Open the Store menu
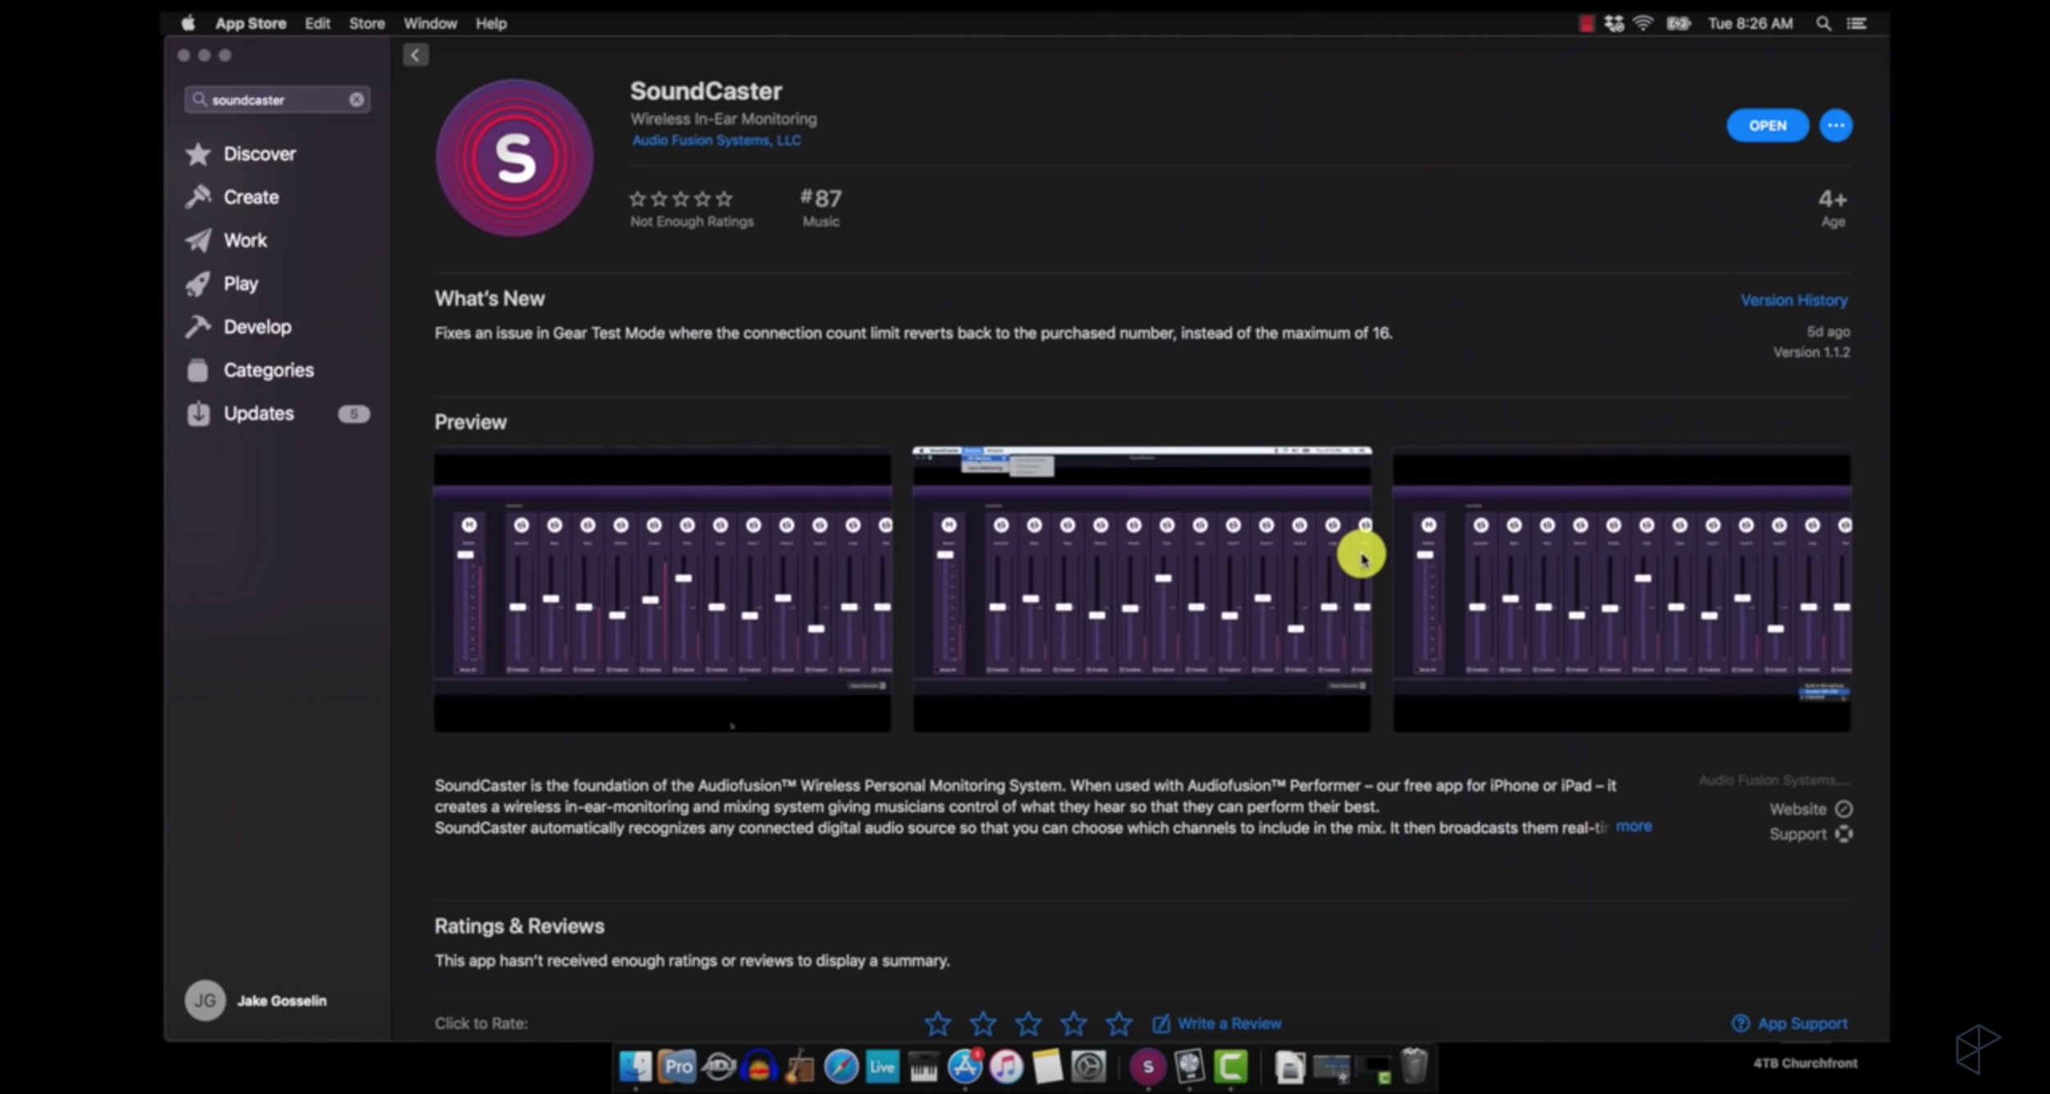The width and height of the screenshot is (2050, 1094). [x=367, y=24]
